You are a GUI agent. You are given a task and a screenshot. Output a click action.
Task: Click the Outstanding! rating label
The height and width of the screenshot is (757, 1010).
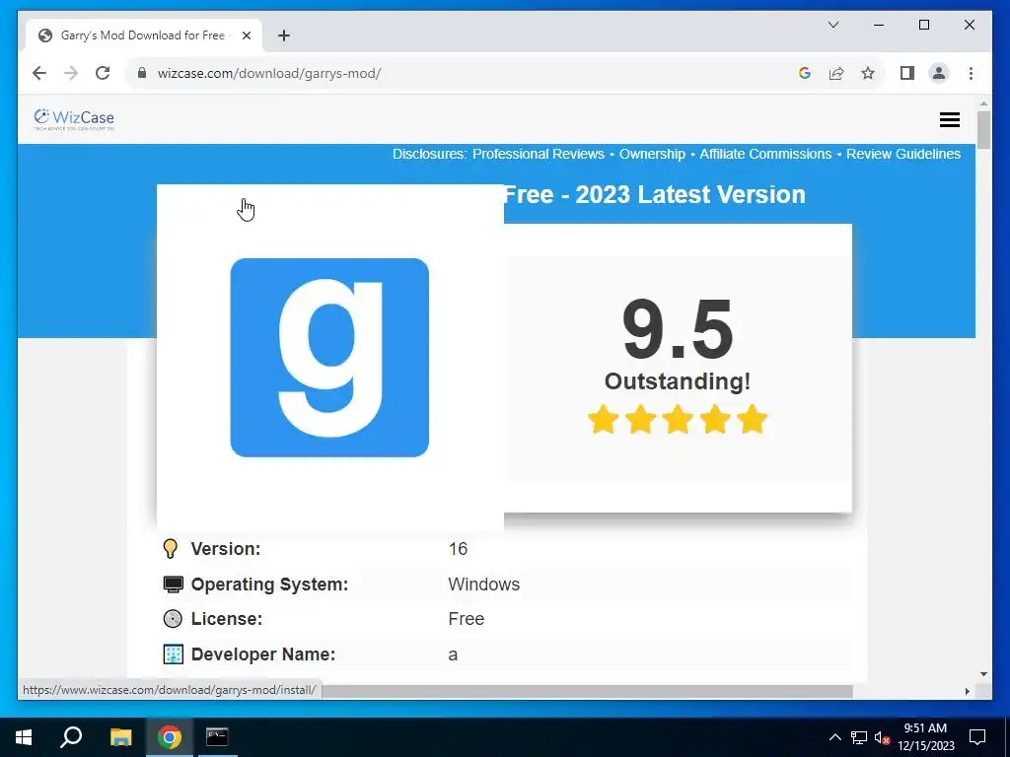678,381
